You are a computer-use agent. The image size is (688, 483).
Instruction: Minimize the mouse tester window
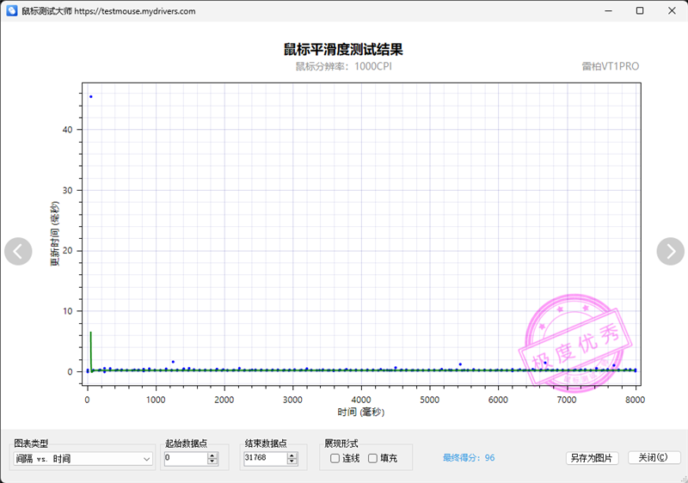tap(608, 10)
